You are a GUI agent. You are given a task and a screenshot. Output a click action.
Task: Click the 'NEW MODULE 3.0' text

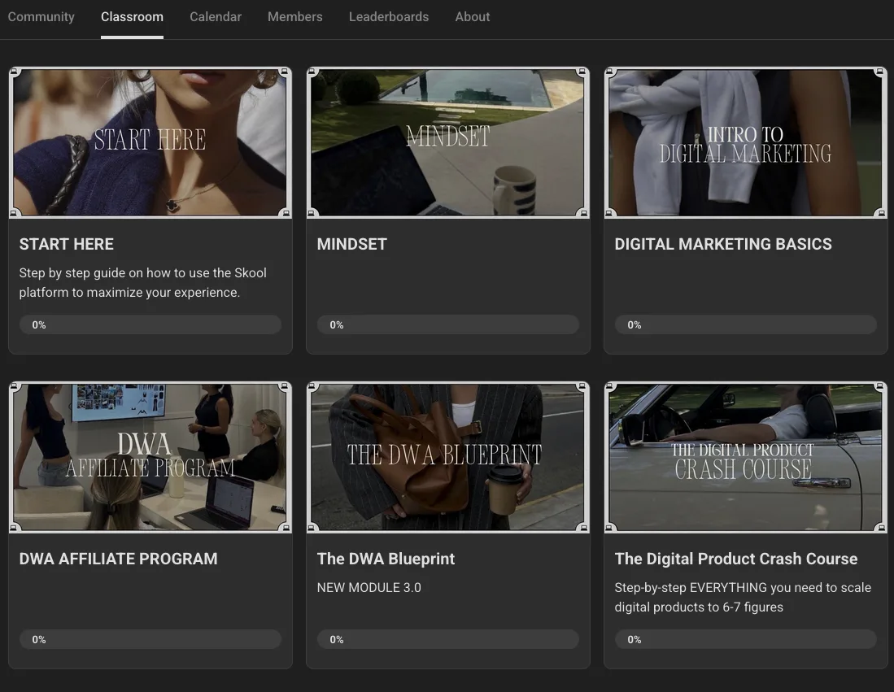(x=369, y=588)
